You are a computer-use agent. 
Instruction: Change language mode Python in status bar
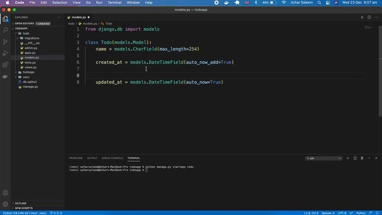coord(361,213)
